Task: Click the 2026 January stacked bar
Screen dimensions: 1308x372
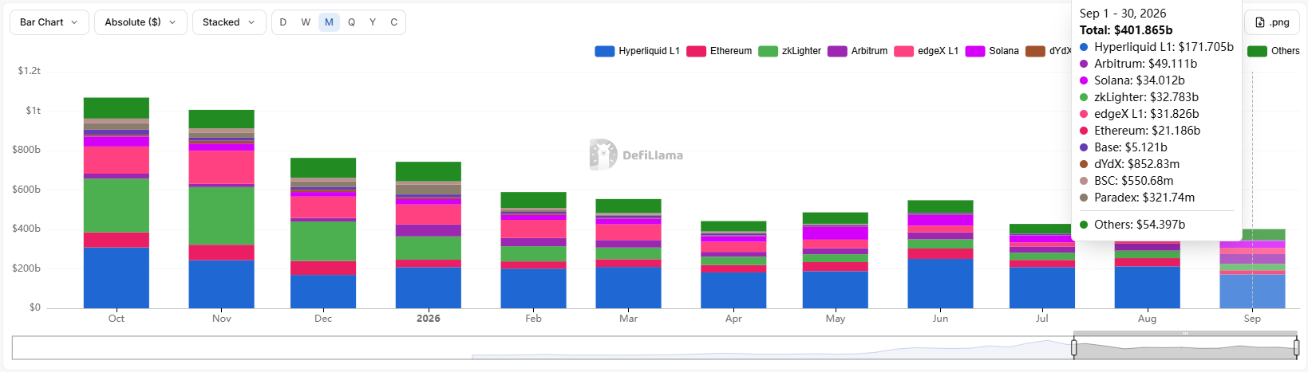Action: [429, 235]
